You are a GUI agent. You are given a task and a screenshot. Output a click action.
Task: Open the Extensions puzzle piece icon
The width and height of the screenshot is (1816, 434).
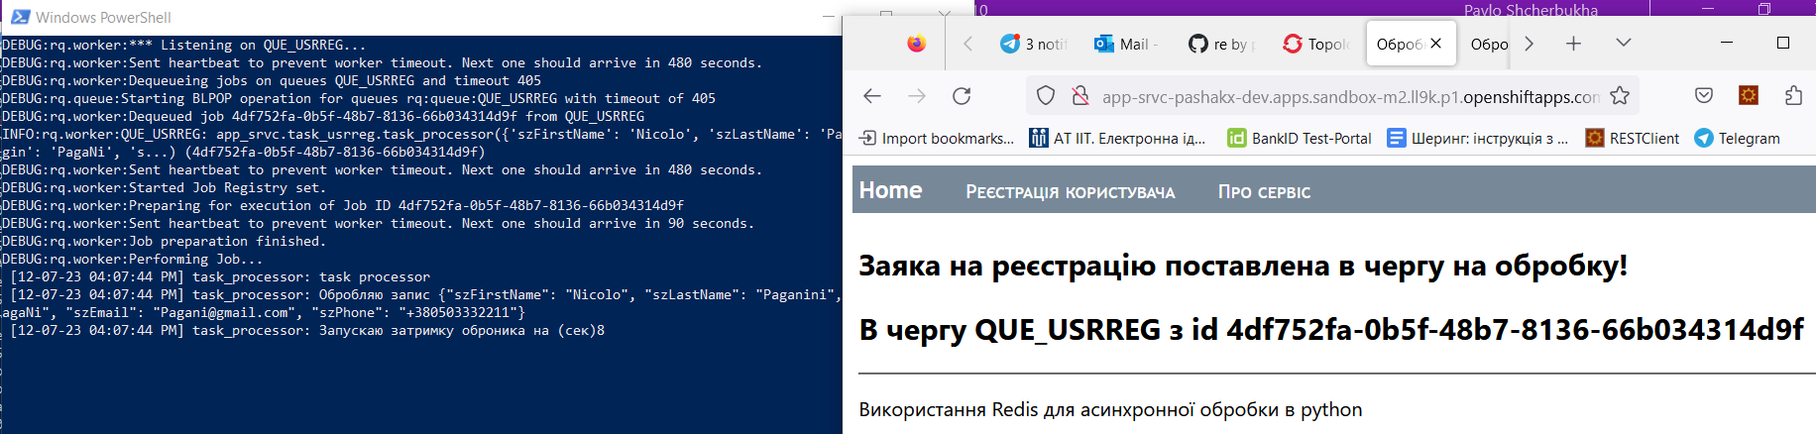point(1793,96)
